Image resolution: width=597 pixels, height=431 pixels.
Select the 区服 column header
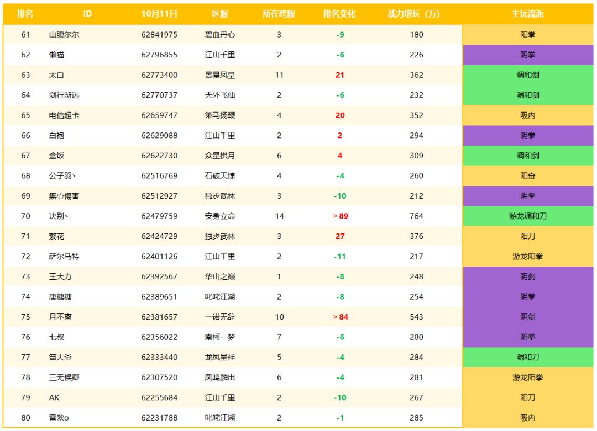point(220,14)
